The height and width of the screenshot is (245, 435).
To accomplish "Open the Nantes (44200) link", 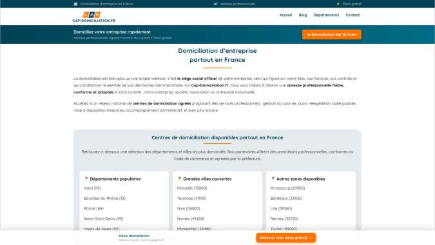I will click(191, 219).
